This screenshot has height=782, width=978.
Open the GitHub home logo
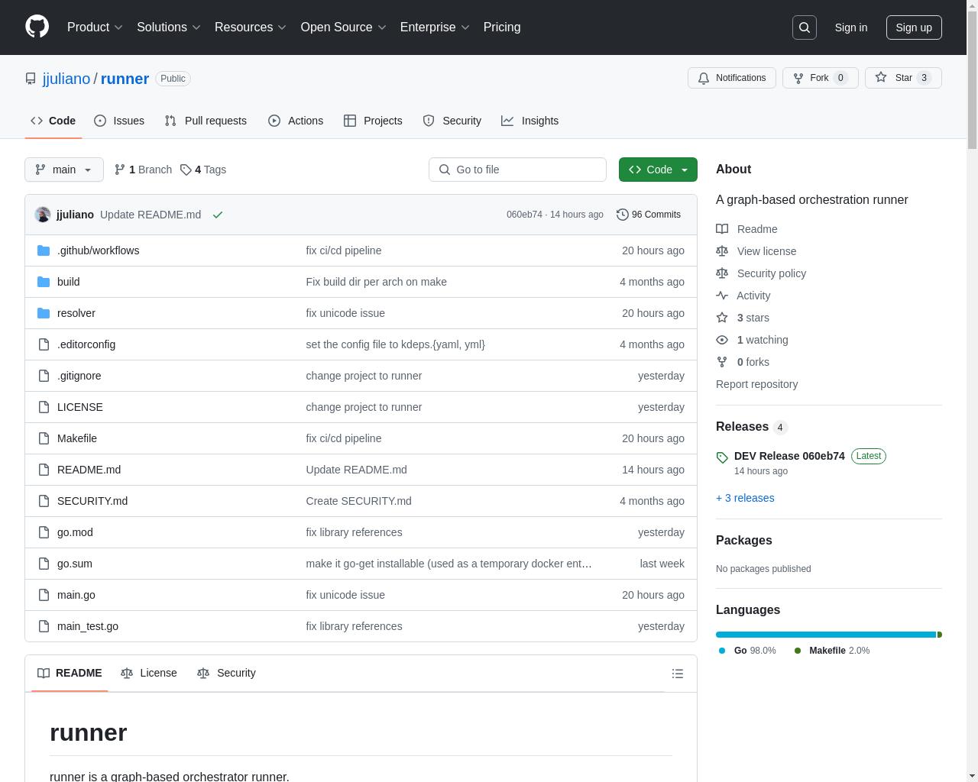(37, 27)
